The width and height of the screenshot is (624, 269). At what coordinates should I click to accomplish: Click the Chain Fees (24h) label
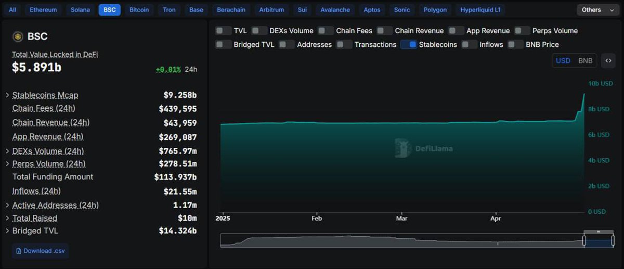(44, 108)
